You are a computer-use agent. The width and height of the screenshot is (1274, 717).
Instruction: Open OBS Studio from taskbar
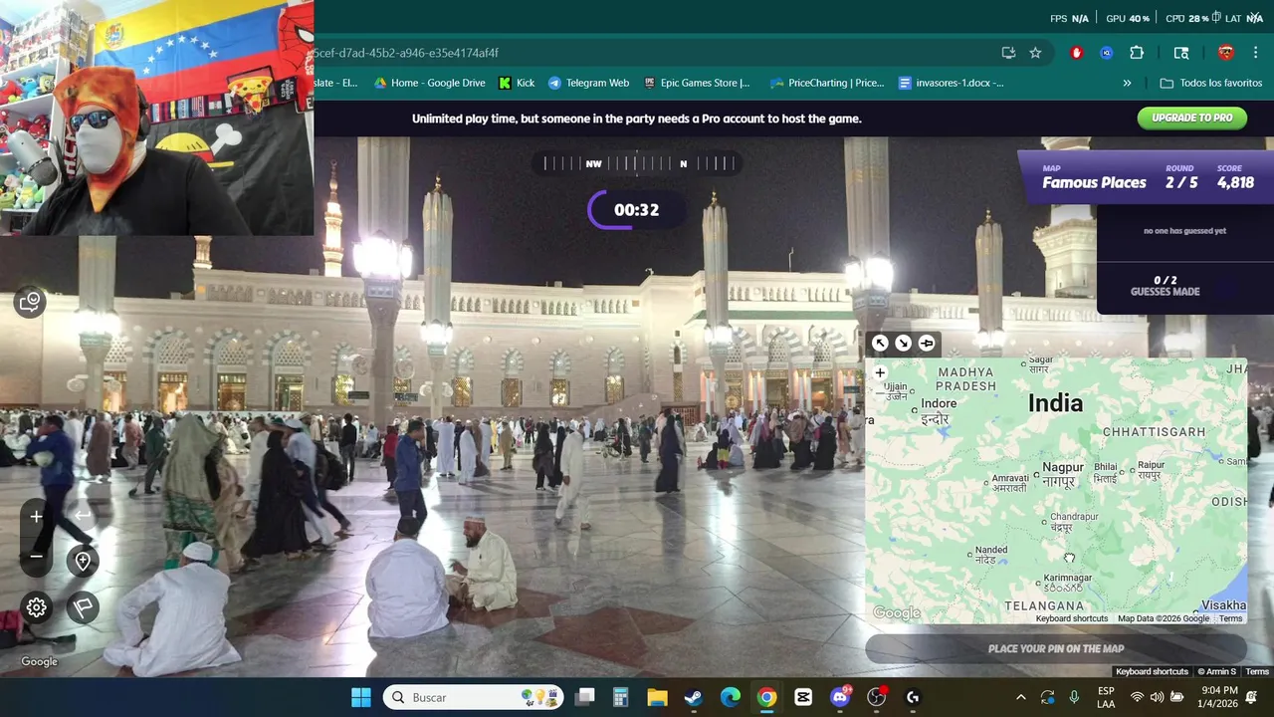click(876, 697)
